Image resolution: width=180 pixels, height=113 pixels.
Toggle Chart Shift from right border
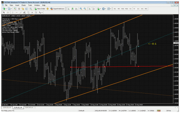coord(94,9)
